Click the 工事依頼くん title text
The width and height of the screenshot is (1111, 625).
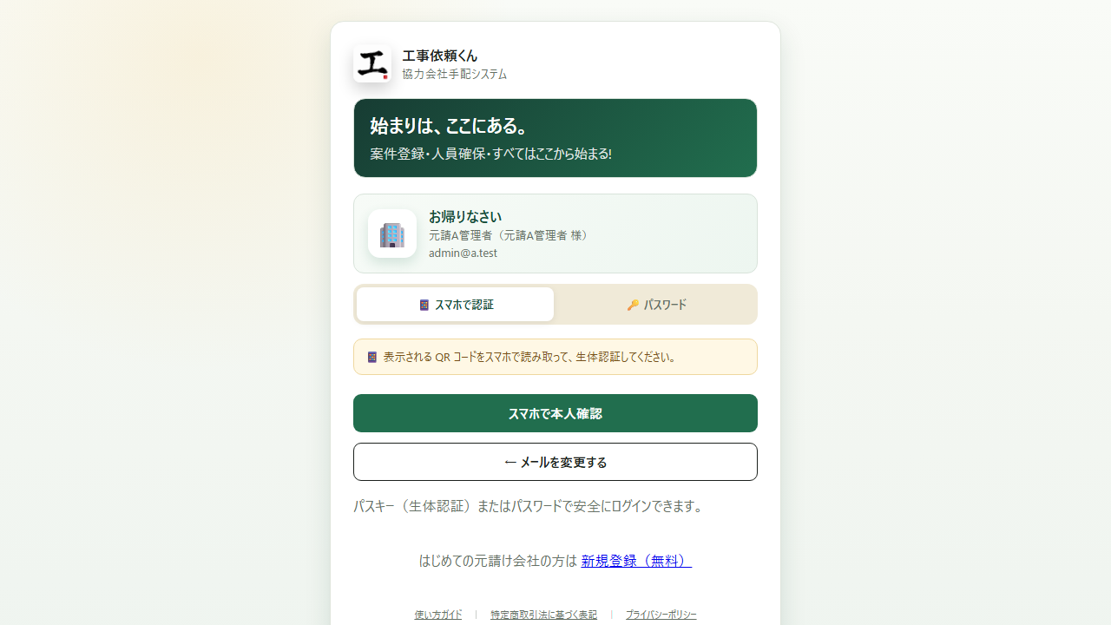(x=440, y=56)
